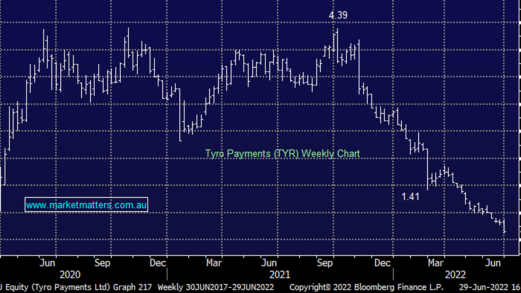Click the Tyro Payments (TYR) Weekly Chart title
Screen dimensions: 521x293
point(283,153)
